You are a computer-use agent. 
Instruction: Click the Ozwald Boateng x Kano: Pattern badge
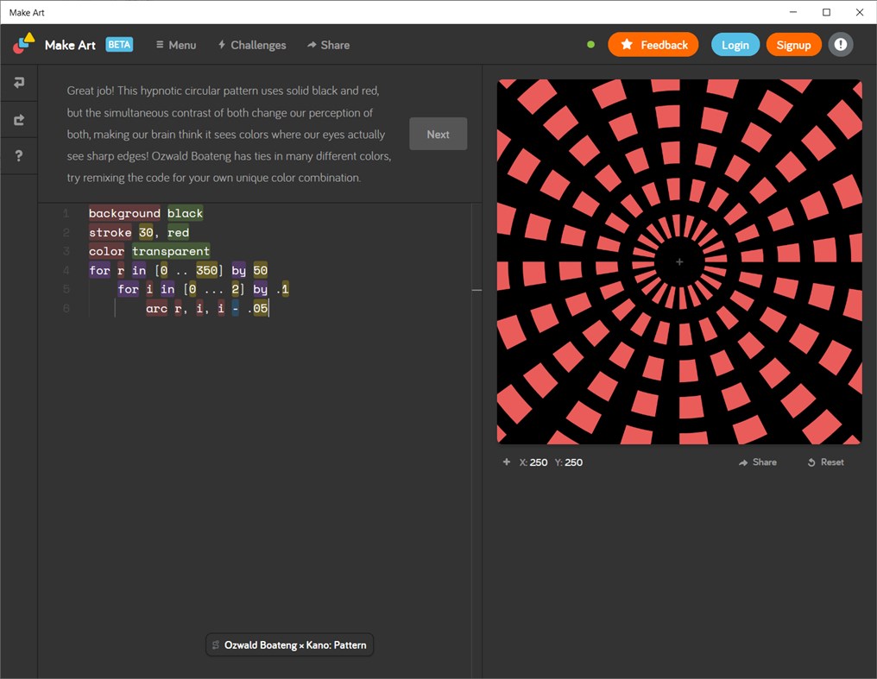pos(289,644)
